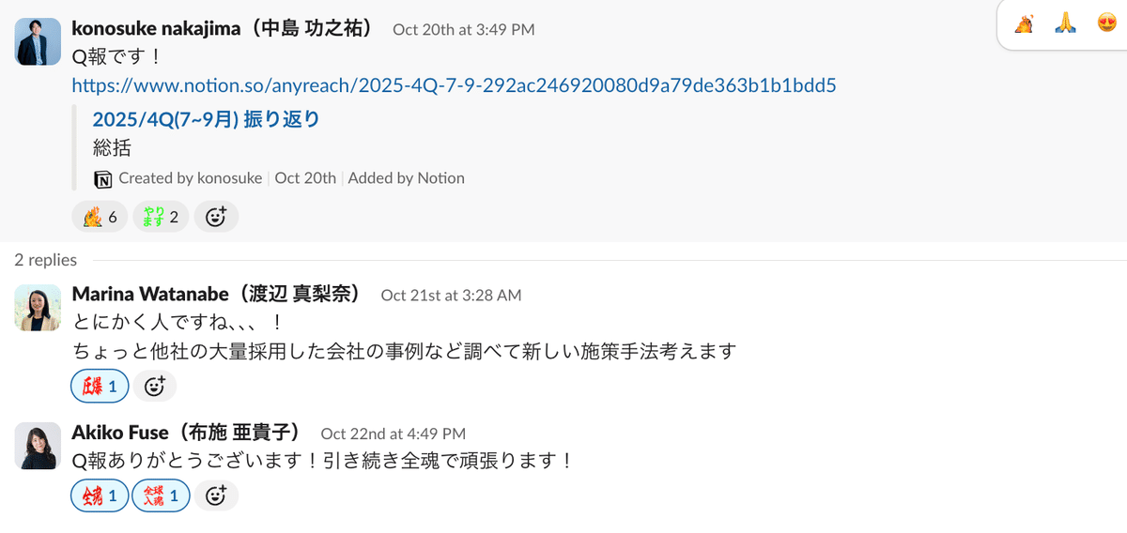The image size is (1127, 533).
Task: Open the notion.so/anyreach URL link
Action: coord(455,86)
